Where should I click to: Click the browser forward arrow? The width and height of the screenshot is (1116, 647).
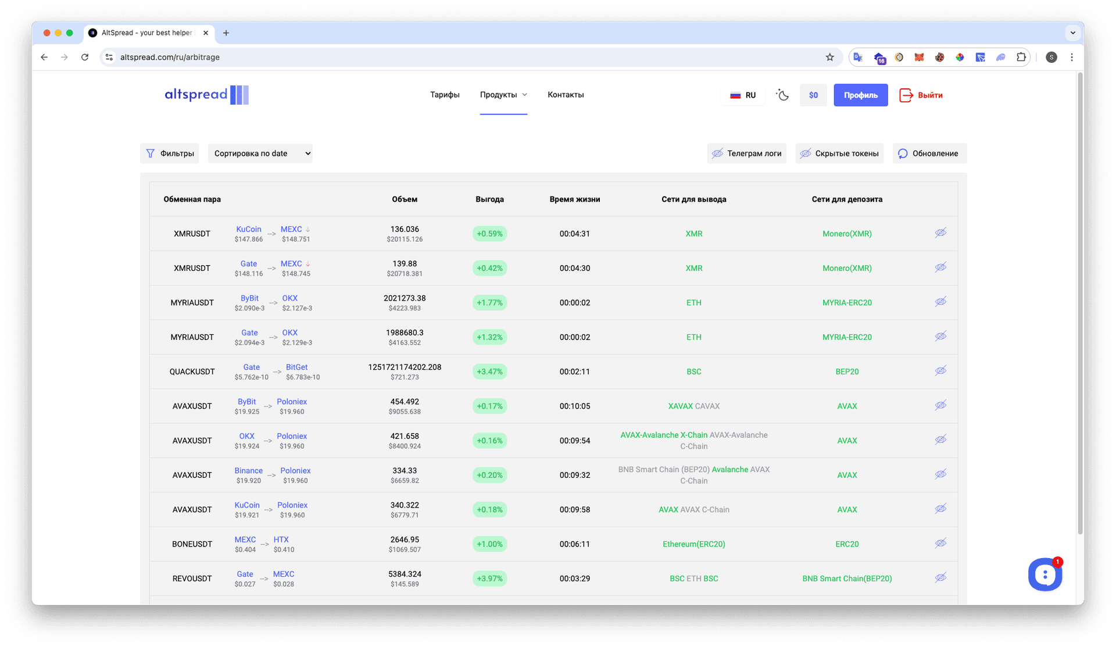[65, 57]
